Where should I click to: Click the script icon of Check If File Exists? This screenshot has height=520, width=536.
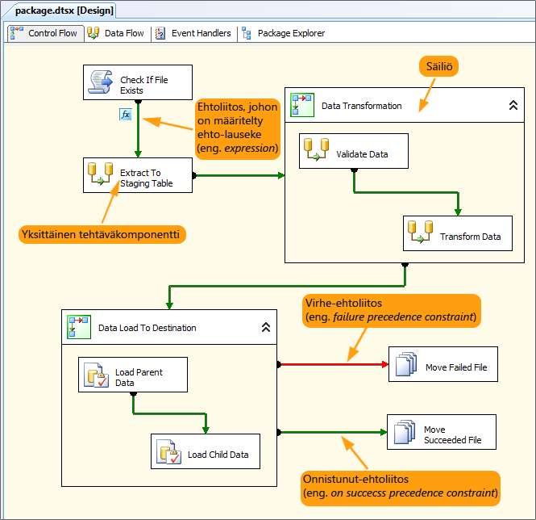[x=101, y=82]
